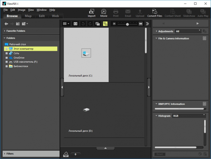The height and width of the screenshot is (159, 211).
Task: Click the go-back arrow in folder navigation
Action: [x=6, y=24]
